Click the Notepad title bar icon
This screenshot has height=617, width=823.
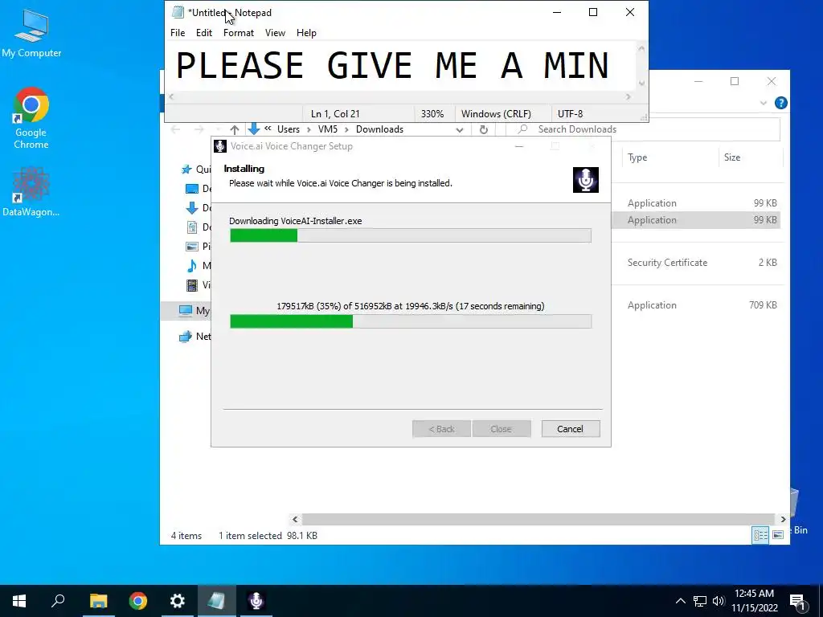(178, 13)
